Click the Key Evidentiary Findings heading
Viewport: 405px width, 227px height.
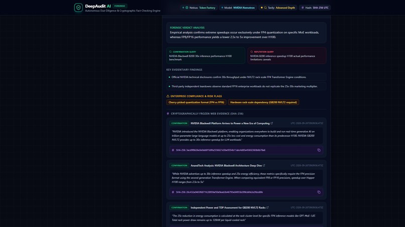point(184,70)
